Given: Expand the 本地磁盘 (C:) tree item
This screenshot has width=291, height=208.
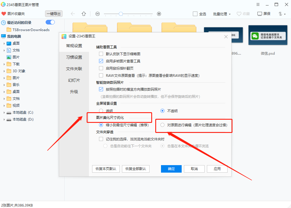Looking at the screenshot, I should tap(4, 112).
